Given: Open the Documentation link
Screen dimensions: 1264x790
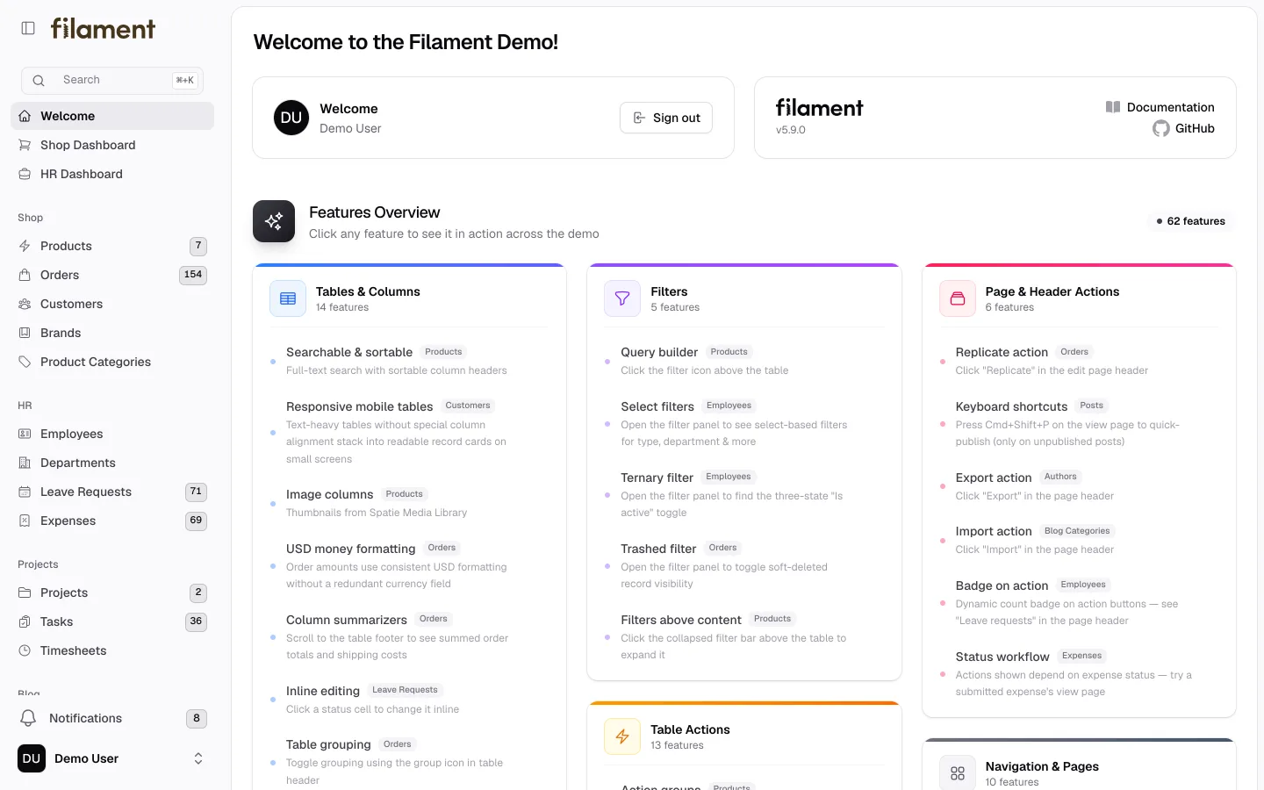Looking at the screenshot, I should tap(1160, 107).
